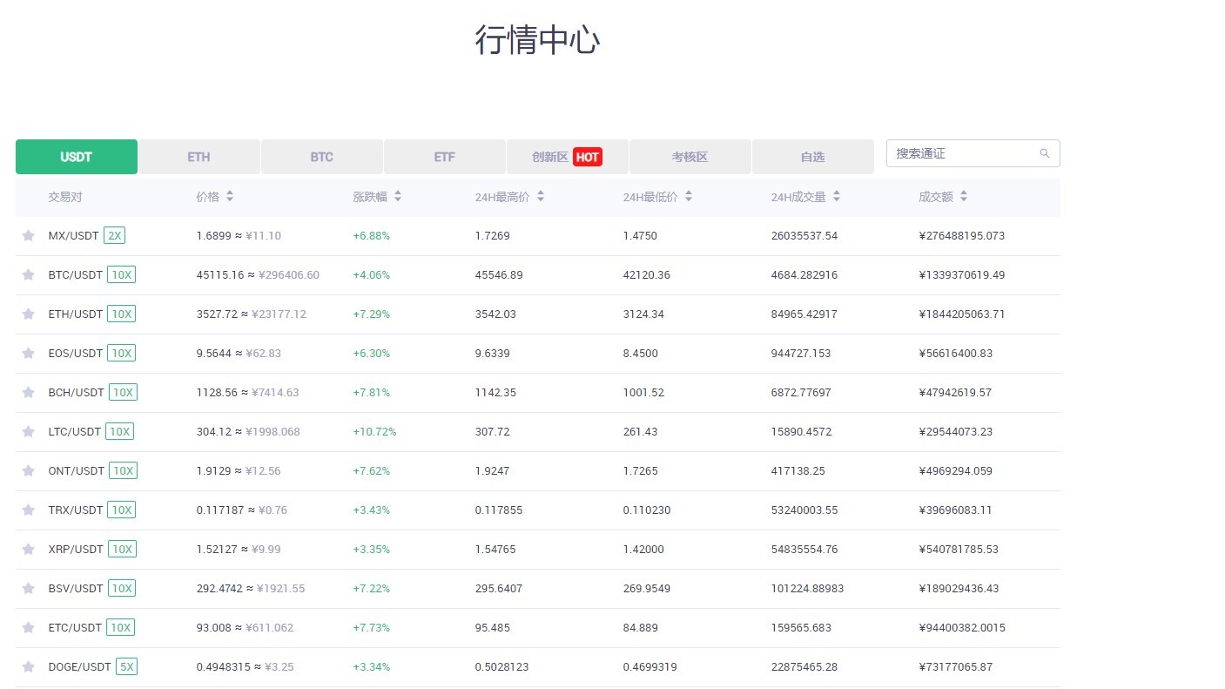Click the 10X badge beside ETH/USDT
The height and width of the screenshot is (689, 1225).
121,314
